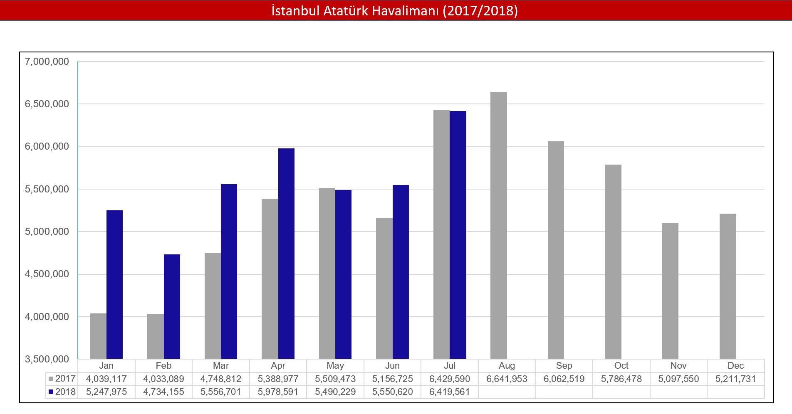The image size is (792, 414).
Task: Click the Dec month label
Action: click(735, 366)
